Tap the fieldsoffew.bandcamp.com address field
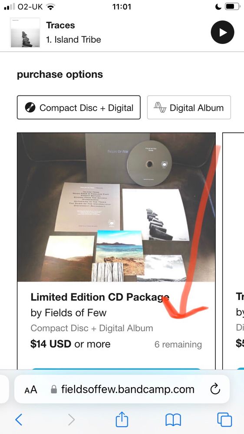244x434 pixels. (x=122, y=389)
